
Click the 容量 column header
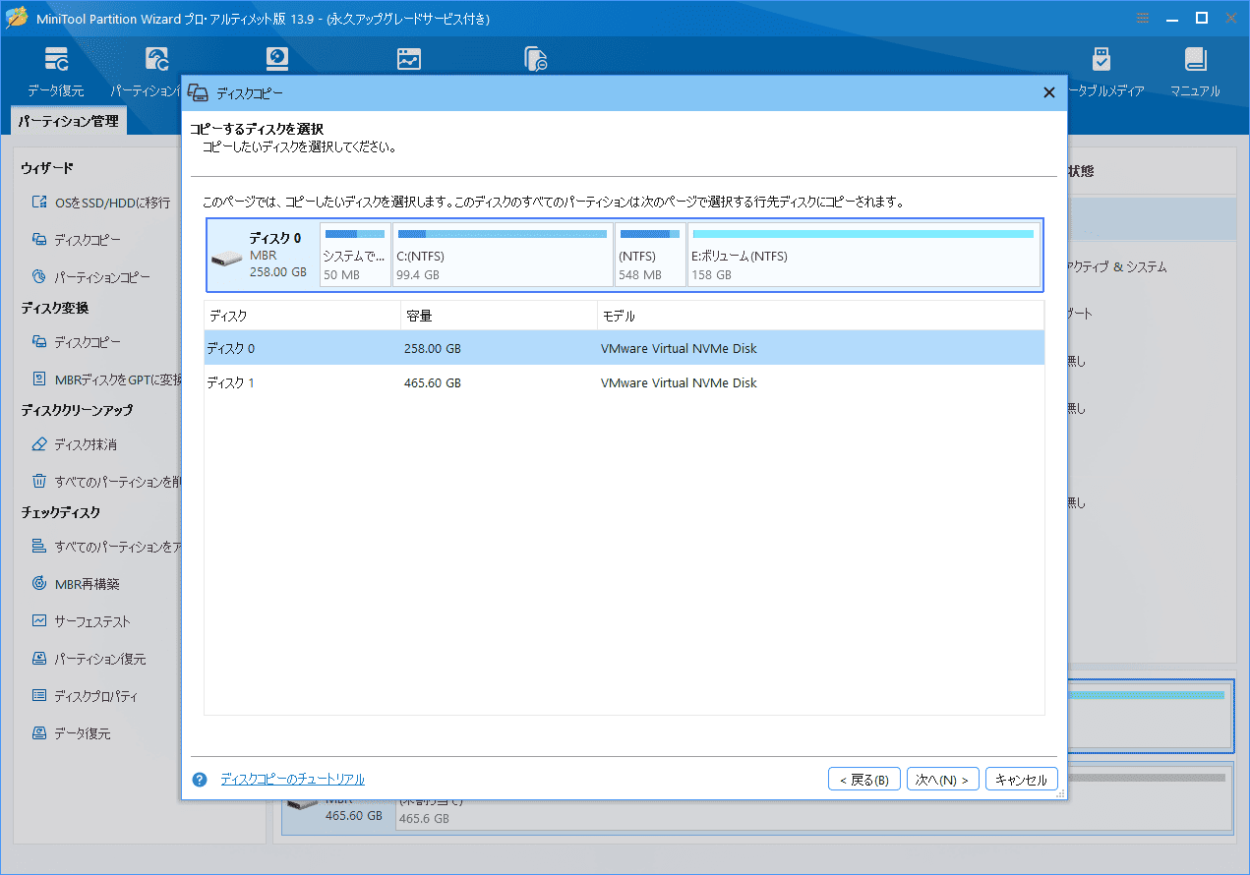coord(499,317)
